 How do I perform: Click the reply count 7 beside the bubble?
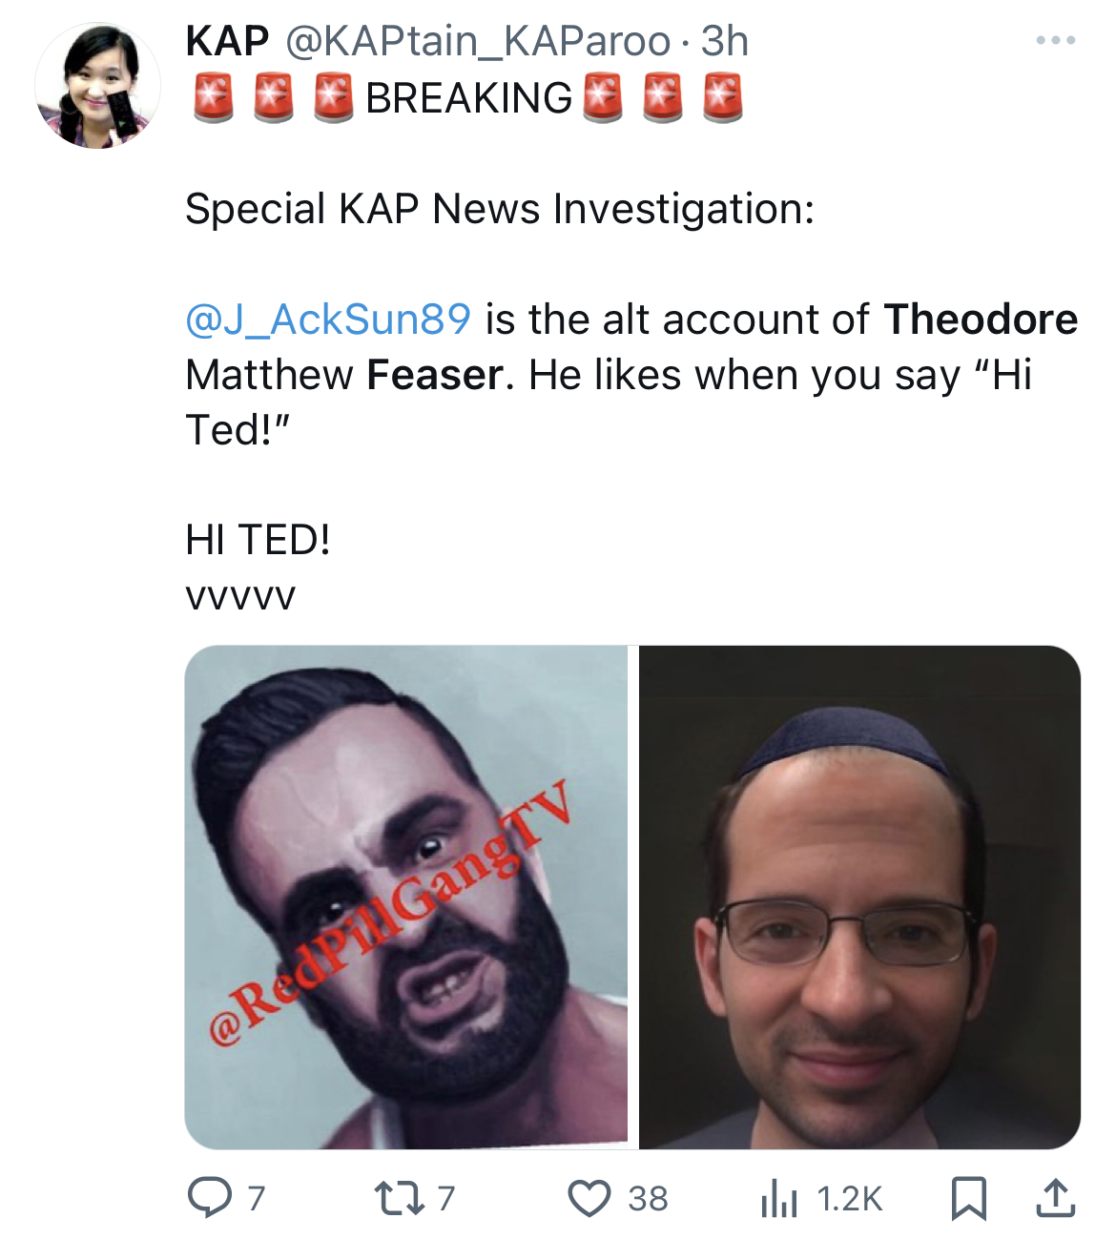[256, 1199]
